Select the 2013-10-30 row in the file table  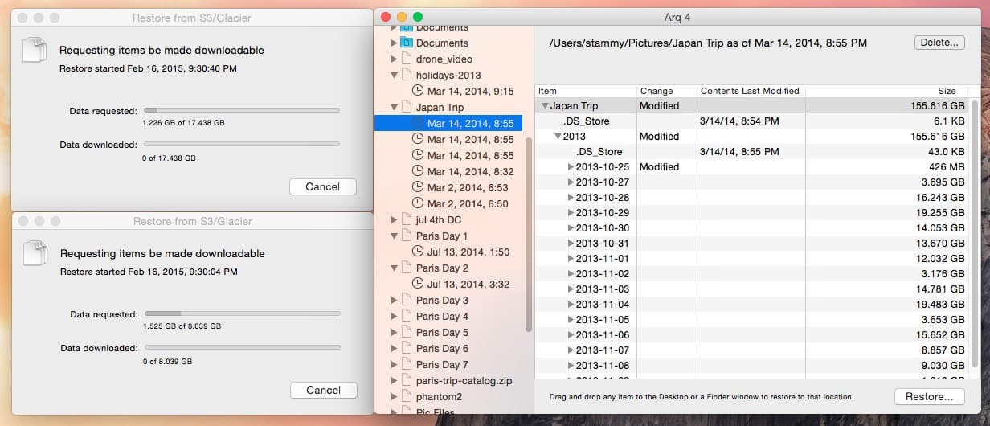(x=752, y=227)
